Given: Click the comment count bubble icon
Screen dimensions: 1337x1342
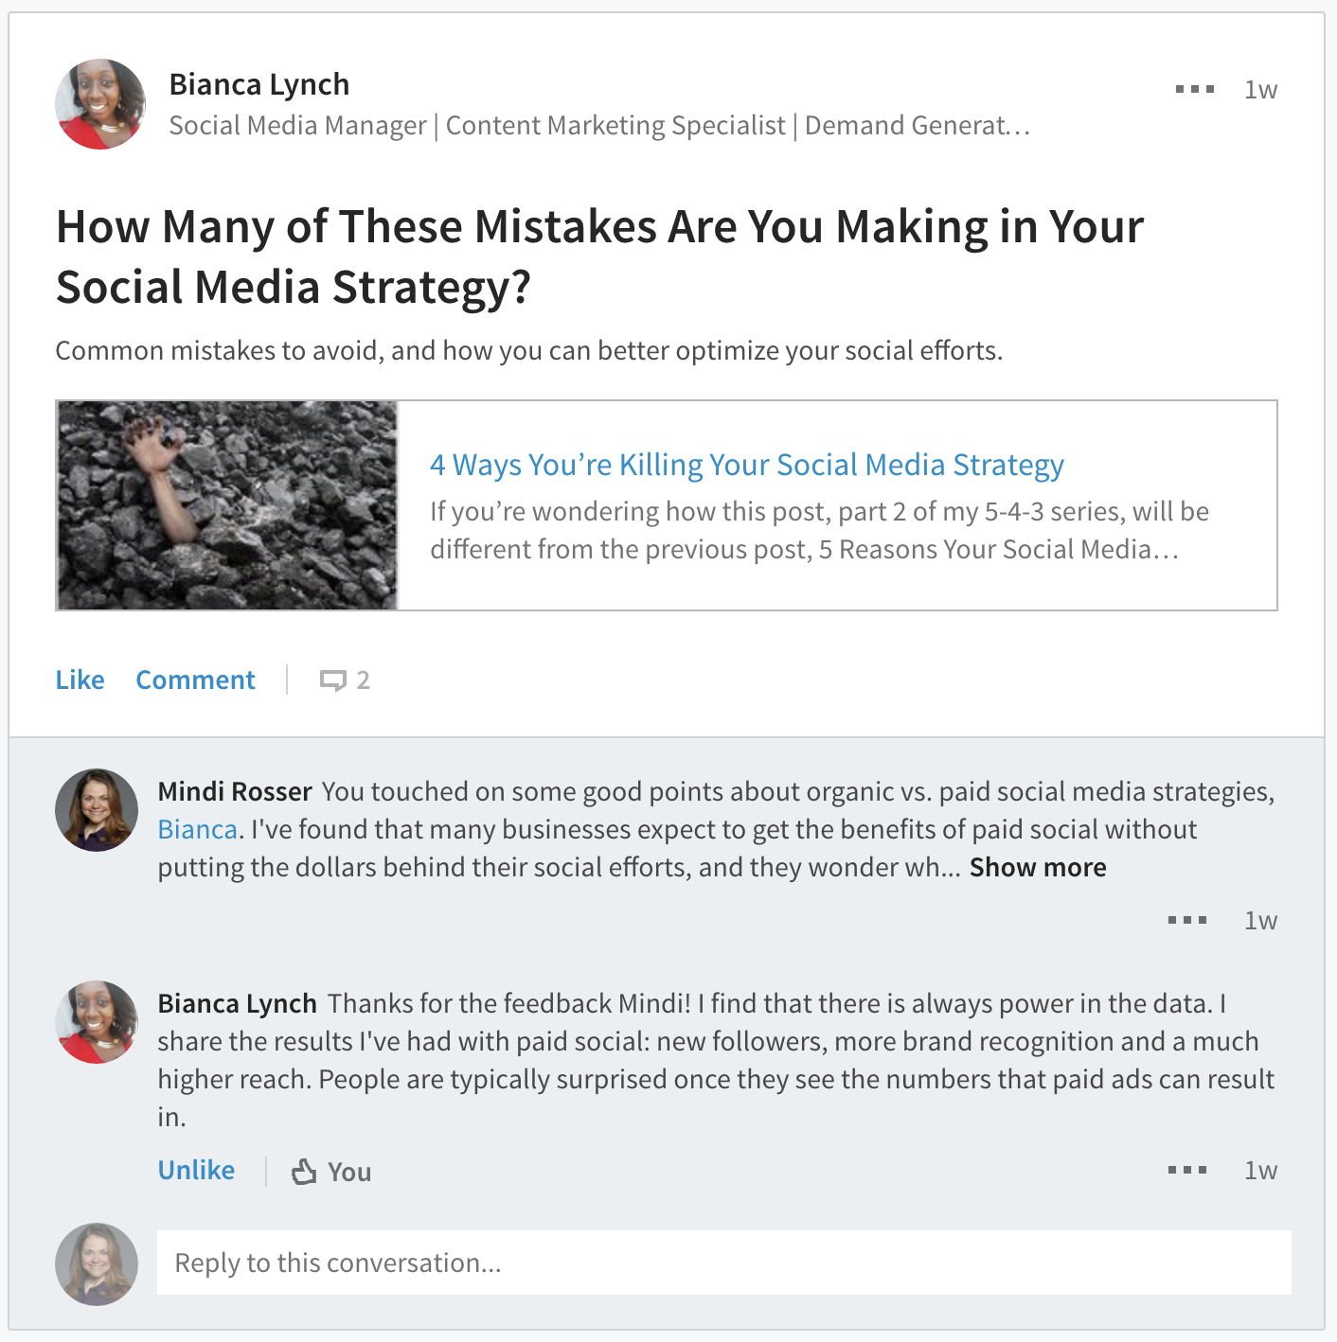Looking at the screenshot, I should click(x=333, y=680).
